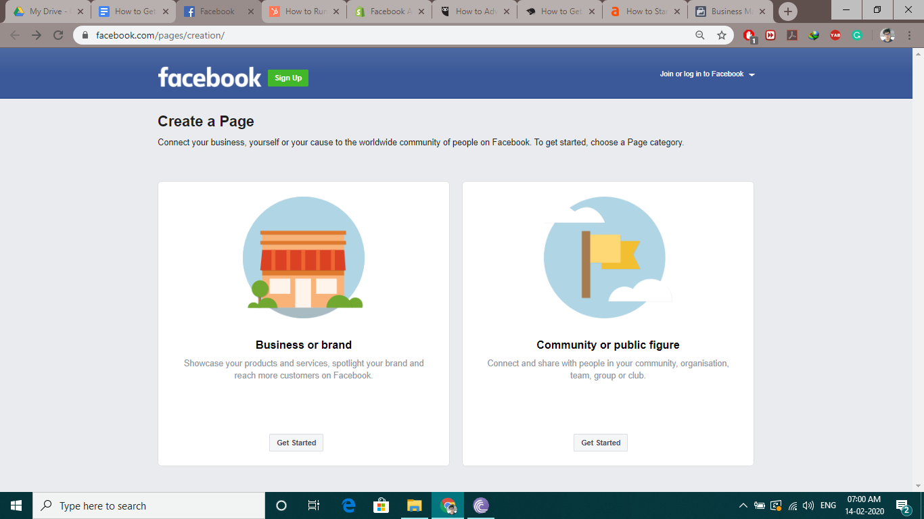Open Wi-Fi network settings in the tray

793,505
